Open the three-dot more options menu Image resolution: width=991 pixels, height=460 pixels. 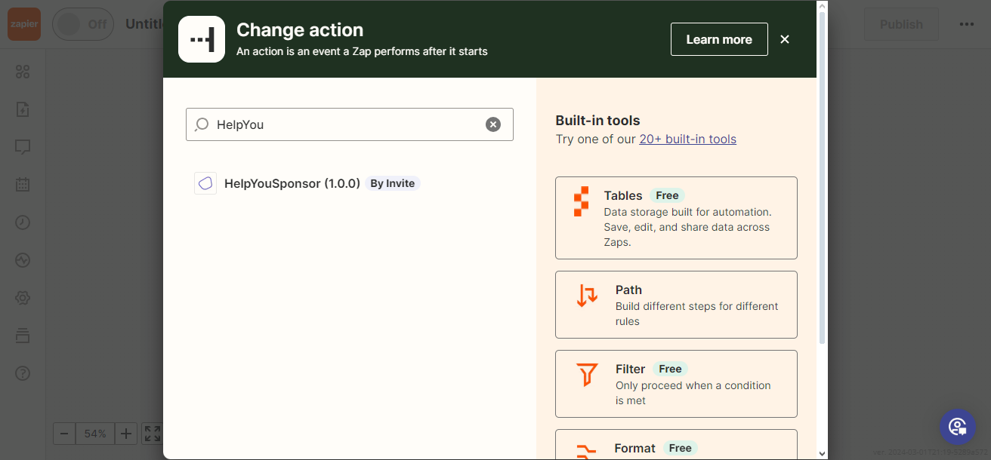point(967,24)
